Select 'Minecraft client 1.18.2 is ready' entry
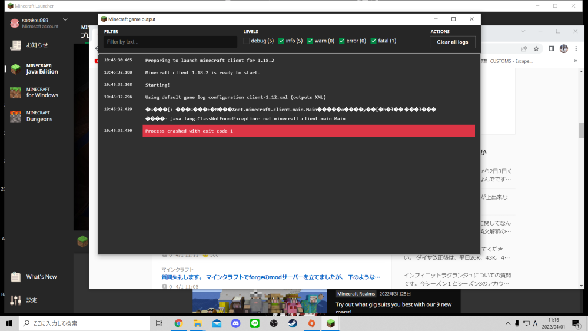 [202, 72]
